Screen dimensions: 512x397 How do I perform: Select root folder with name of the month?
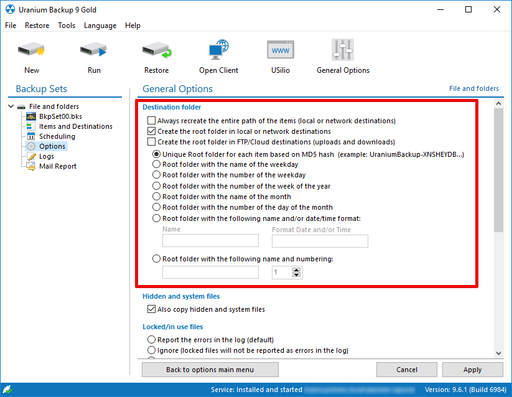157,197
